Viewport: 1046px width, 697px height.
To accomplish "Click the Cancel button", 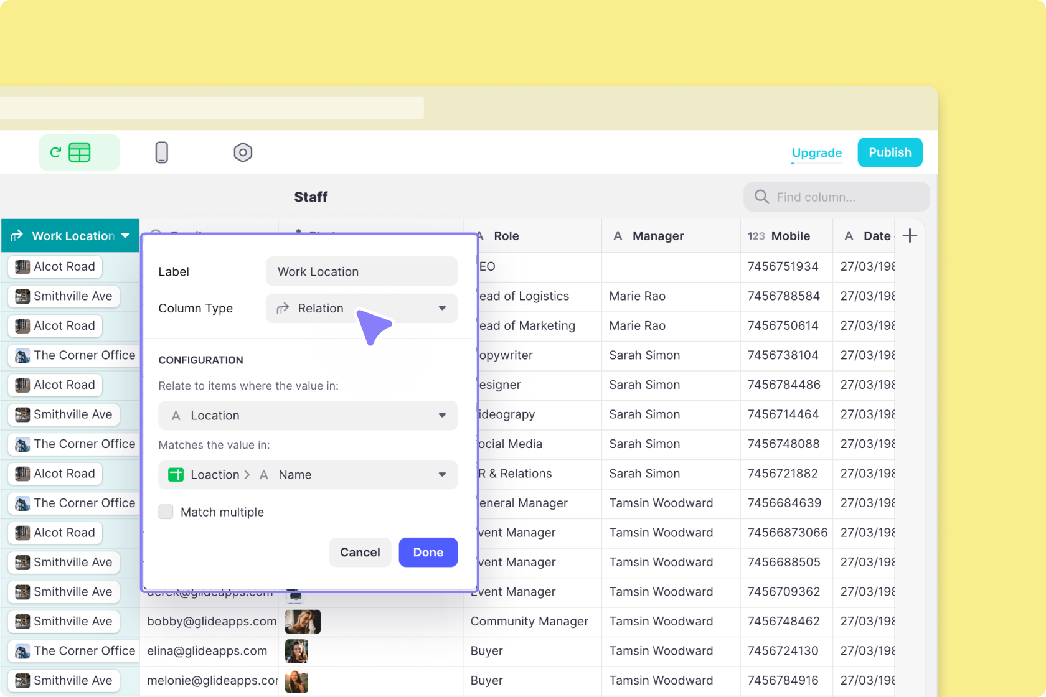I will pos(360,552).
